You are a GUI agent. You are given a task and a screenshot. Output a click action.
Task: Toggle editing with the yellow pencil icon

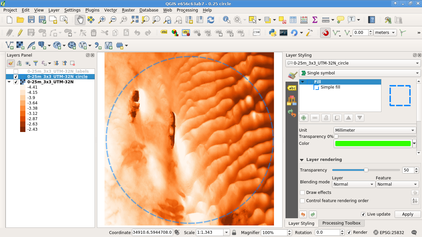point(20,33)
